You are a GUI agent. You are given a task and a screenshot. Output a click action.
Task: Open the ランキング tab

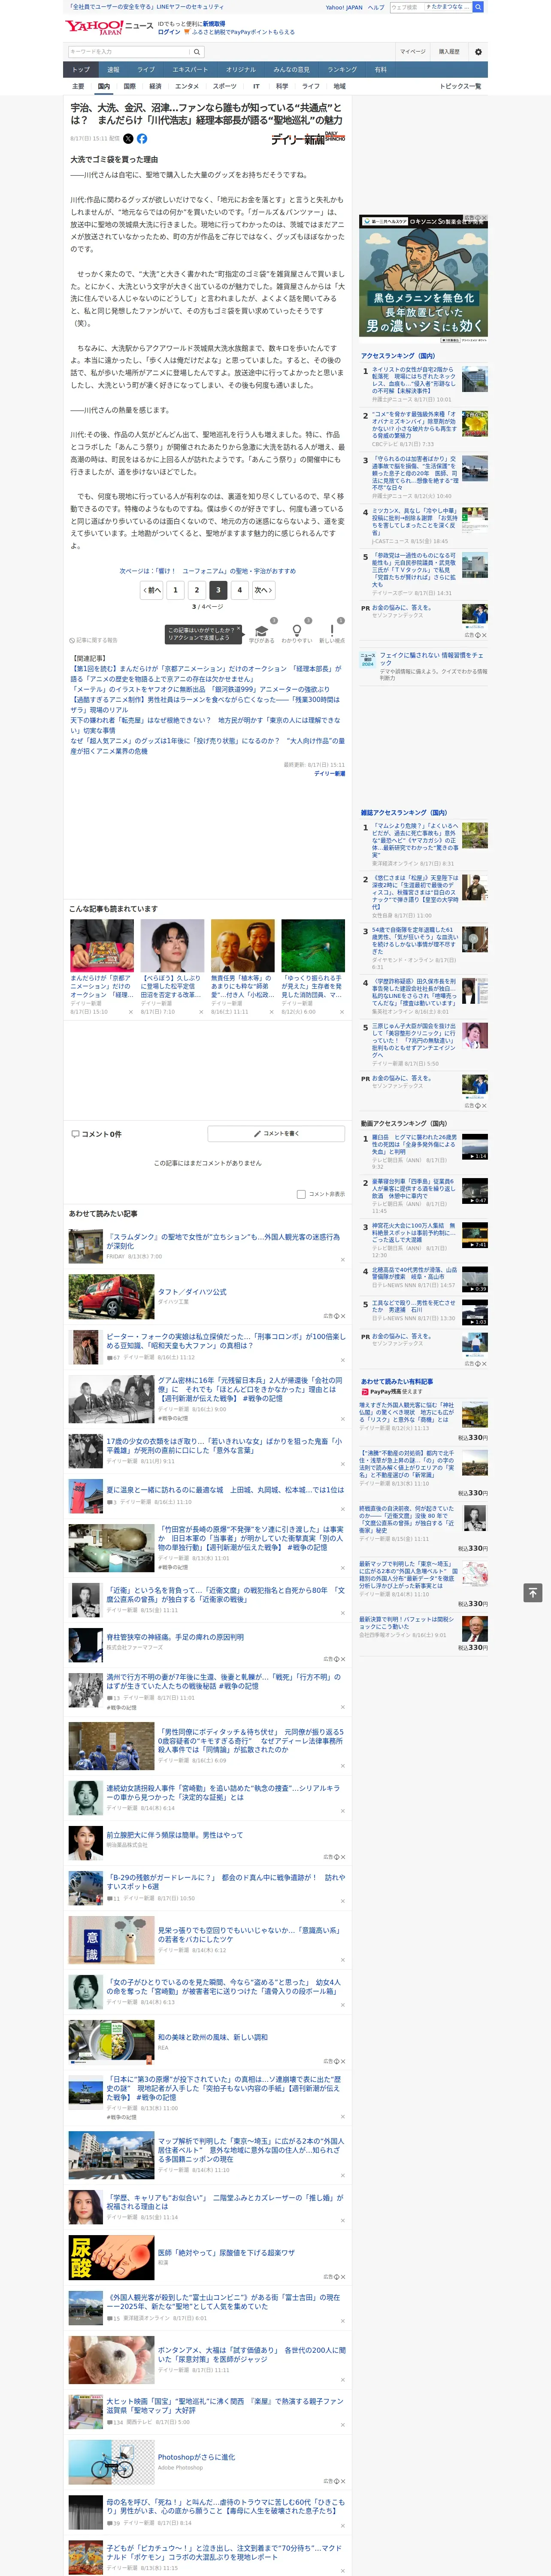pos(342,70)
